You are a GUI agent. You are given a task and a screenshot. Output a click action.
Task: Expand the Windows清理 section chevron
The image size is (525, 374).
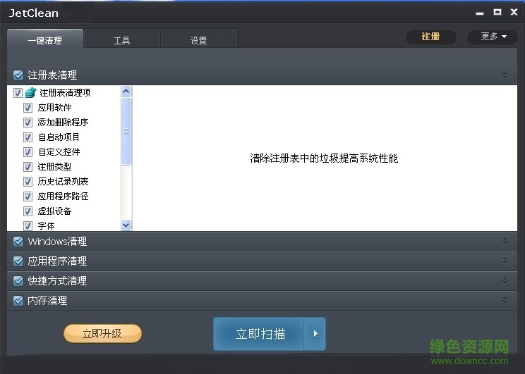pos(505,241)
